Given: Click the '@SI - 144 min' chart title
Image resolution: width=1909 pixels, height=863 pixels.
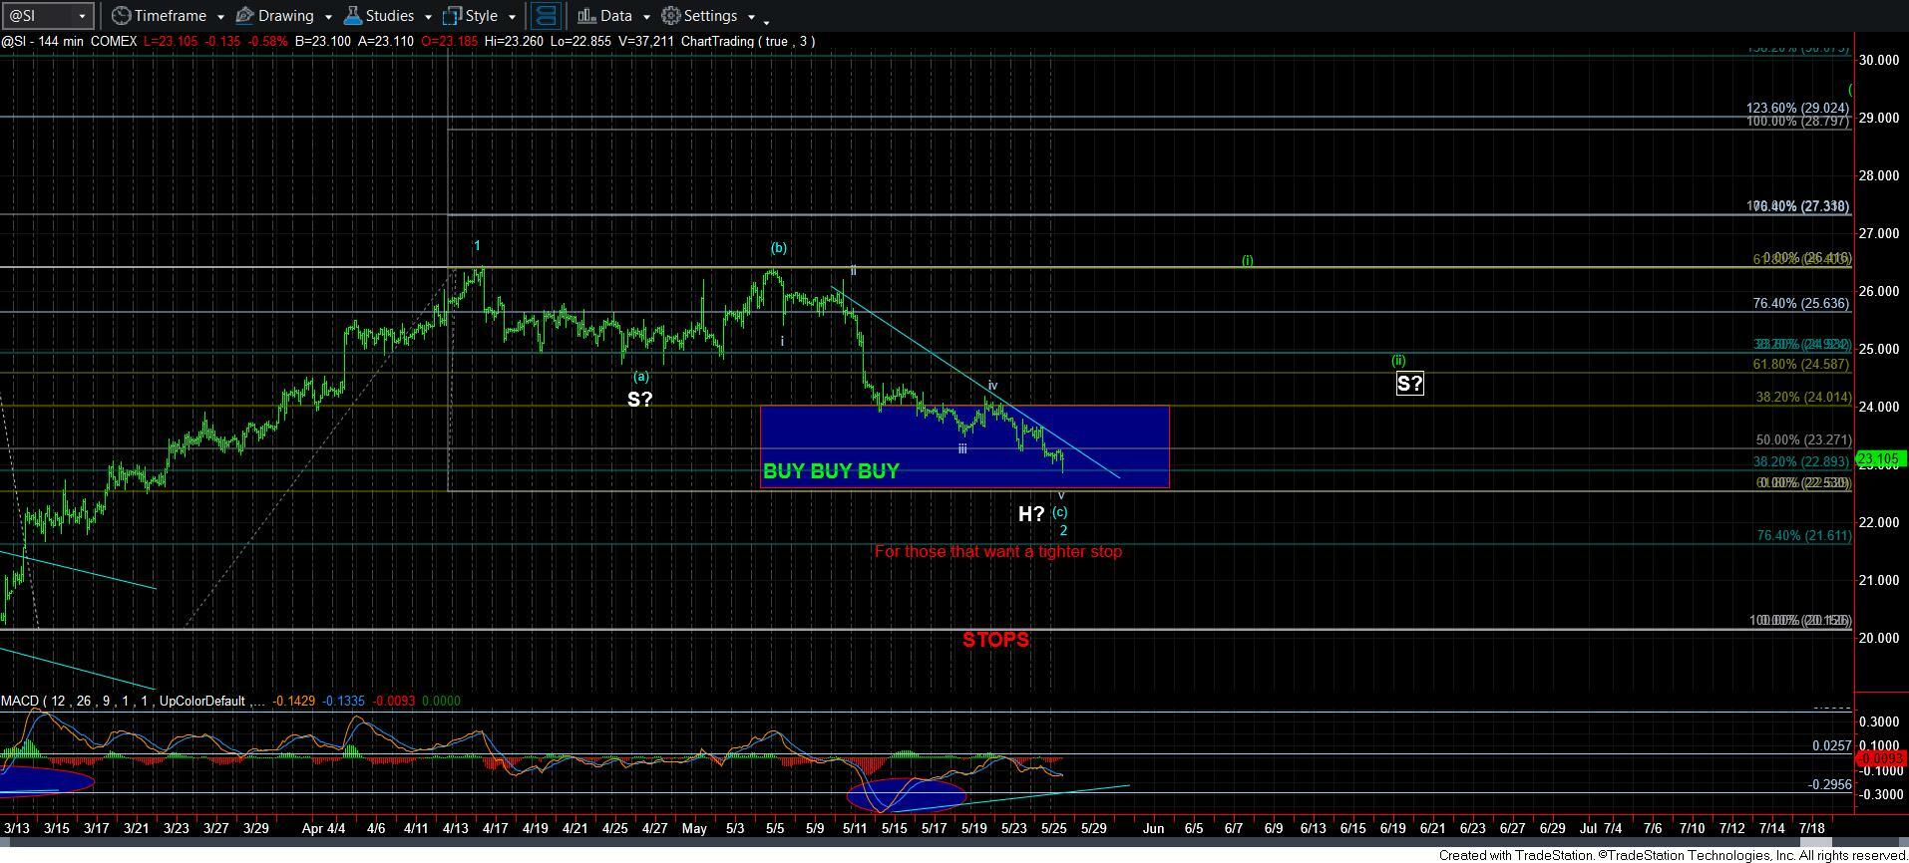Looking at the screenshot, I should point(42,41).
